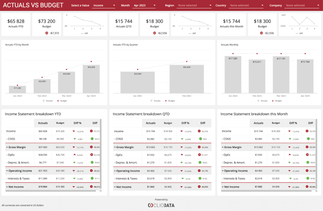Open the Company filter dropdown
323x211 pixels.
[300, 5]
